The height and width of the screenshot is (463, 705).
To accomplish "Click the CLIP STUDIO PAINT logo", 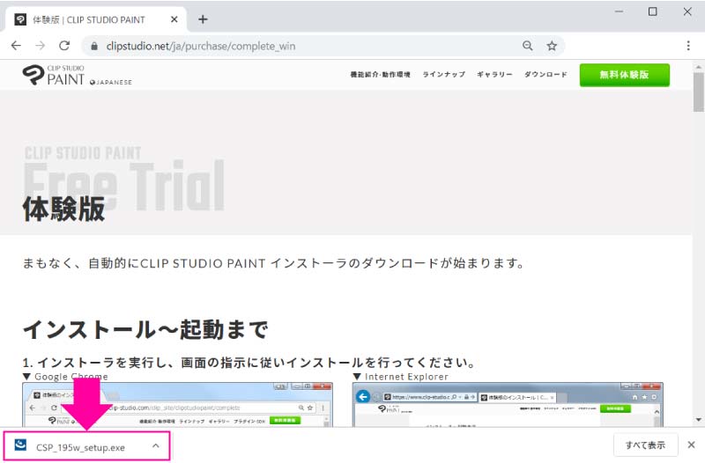I will click(x=55, y=76).
